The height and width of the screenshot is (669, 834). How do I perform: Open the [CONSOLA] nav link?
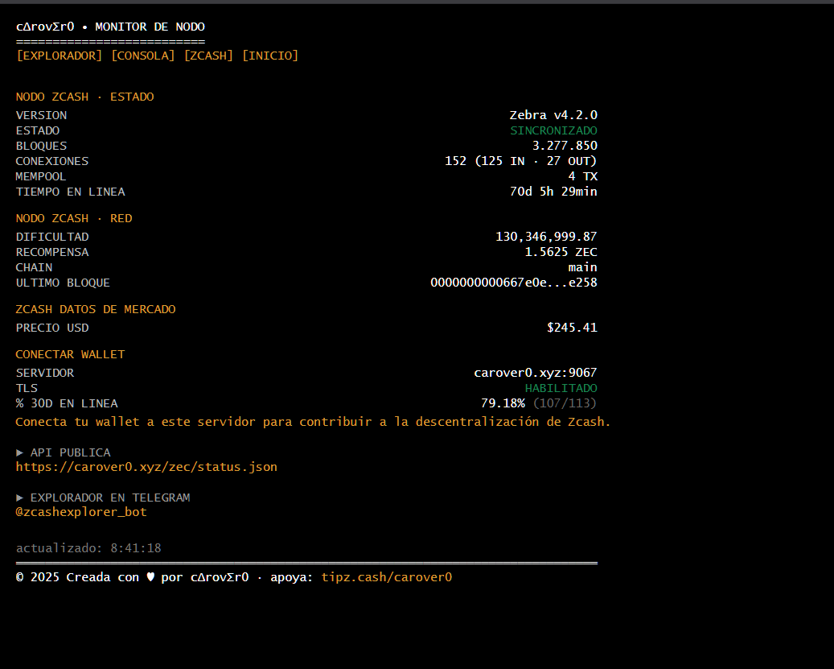[x=142, y=56]
